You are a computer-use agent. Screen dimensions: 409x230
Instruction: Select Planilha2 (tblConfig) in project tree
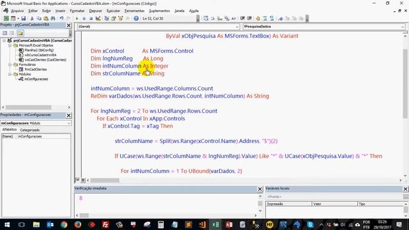pos(39,50)
